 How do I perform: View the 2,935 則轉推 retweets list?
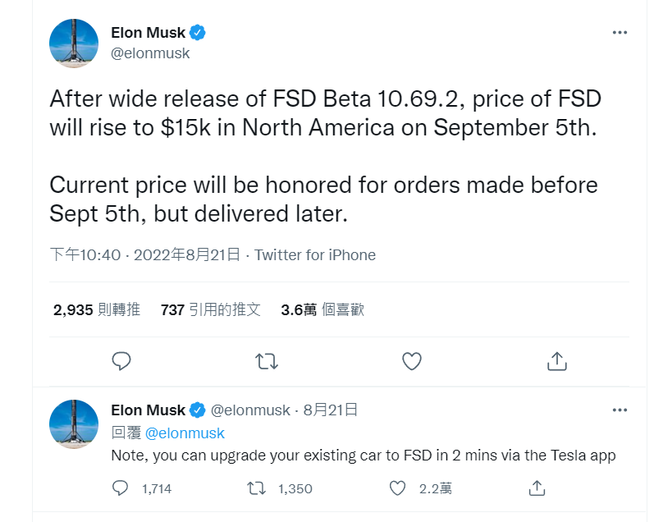tap(97, 309)
